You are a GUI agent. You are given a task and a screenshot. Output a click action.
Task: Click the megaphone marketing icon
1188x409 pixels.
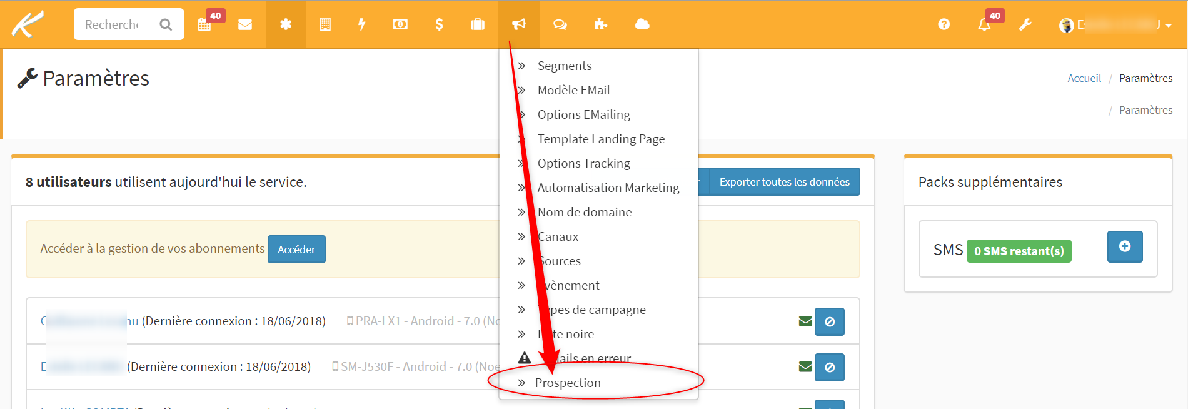(519, 24)
